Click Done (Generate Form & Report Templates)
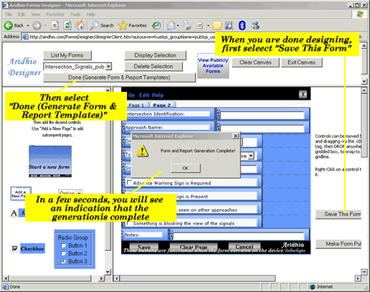 coord(119,77)
